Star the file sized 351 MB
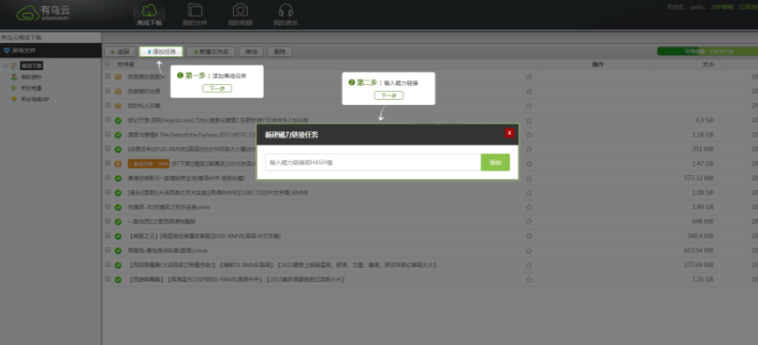This screenshot has height=345, width=758. click(x=529, y=150)
